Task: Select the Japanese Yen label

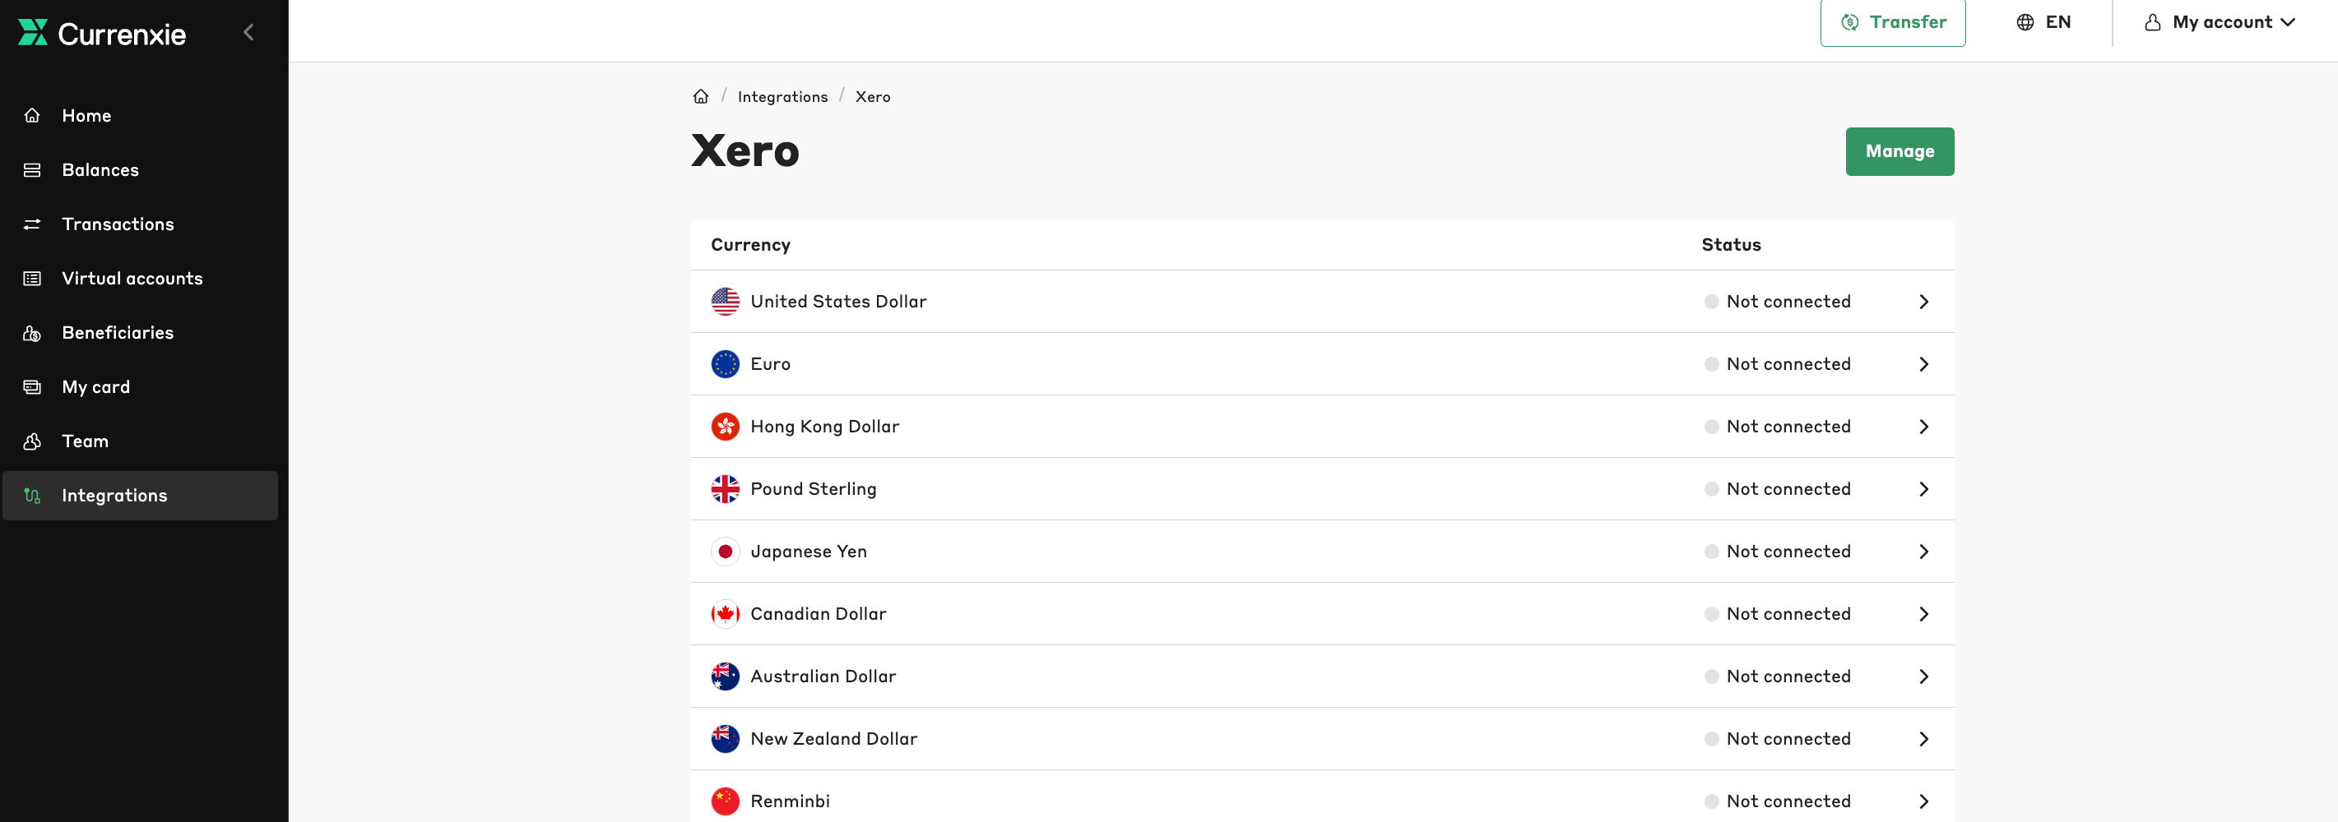Action: tap(809, 552)
